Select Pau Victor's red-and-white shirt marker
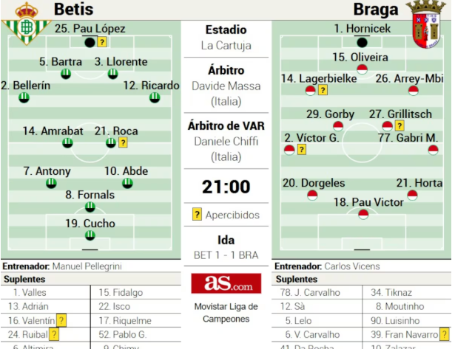The width and height of the screenshot is (455, 349). [363, 214]
